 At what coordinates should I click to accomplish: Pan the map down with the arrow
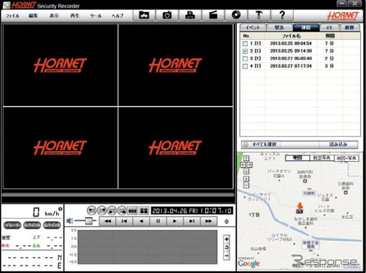tap(246, 171)
